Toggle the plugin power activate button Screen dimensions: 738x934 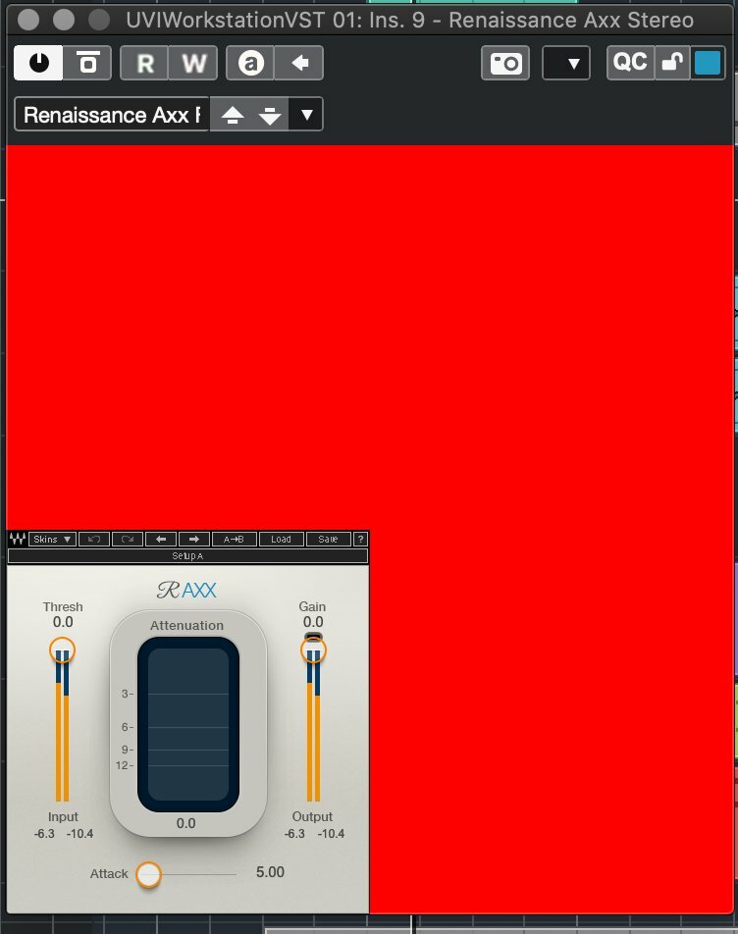38,63
